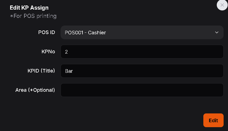Image resolution: width=228 pixels, height=131 pixels.
Task: Click the X icon in the top corner
Action: coord(222,5)
